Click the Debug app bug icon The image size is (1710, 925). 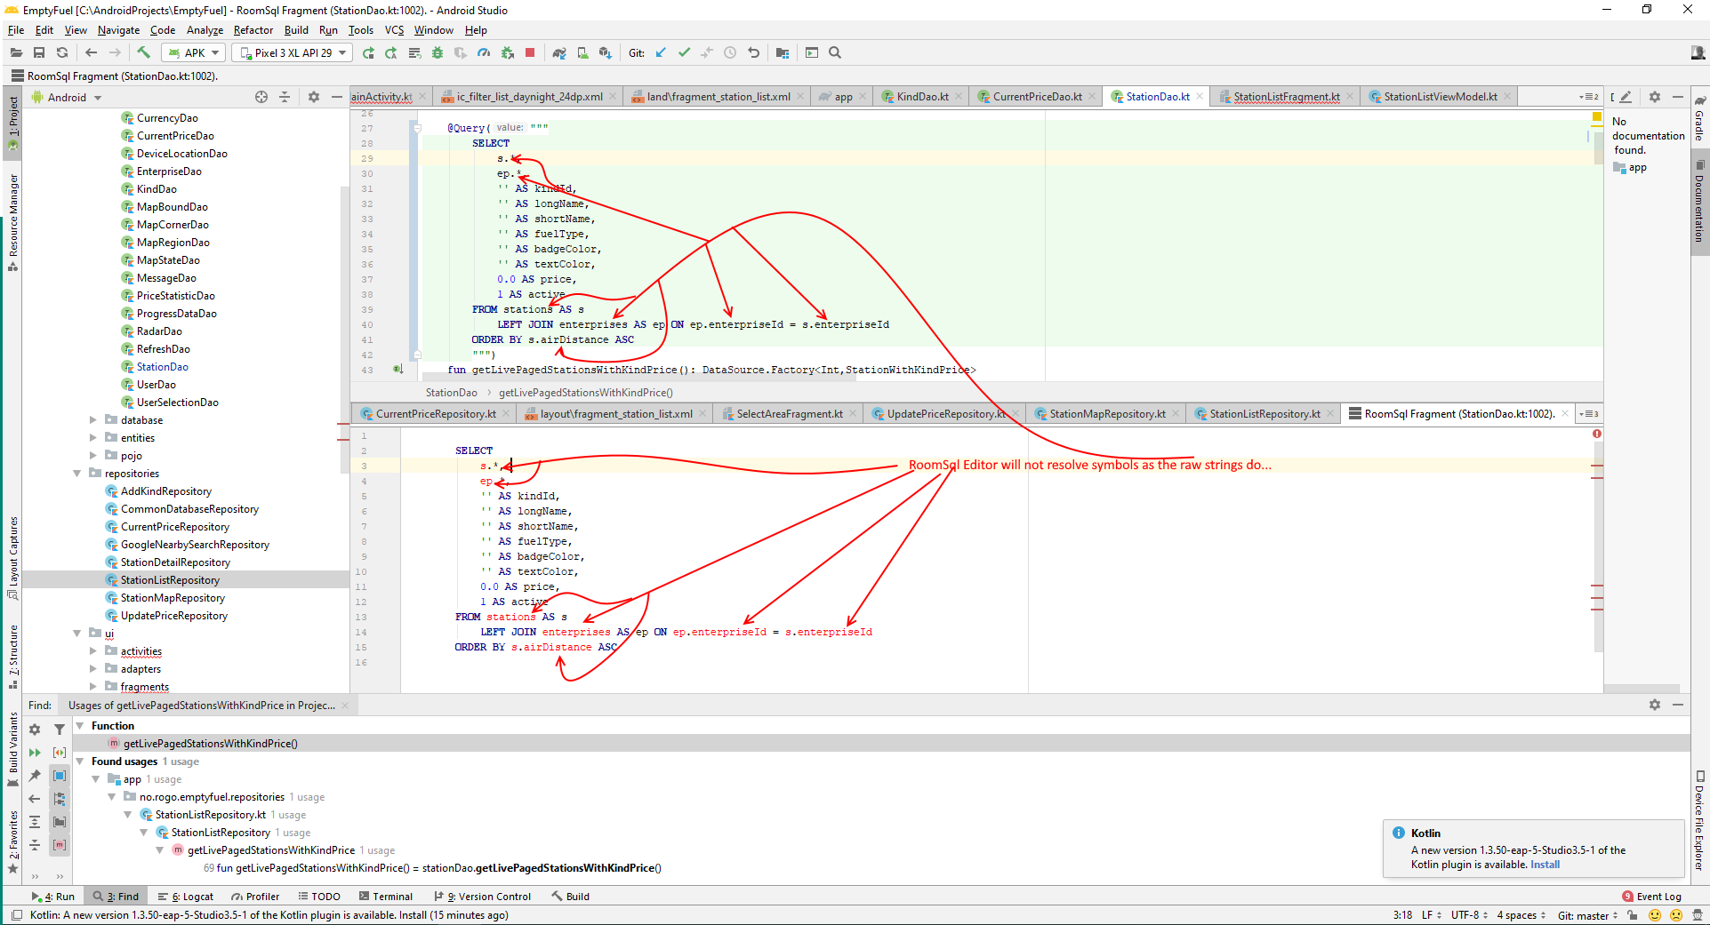tap(437, 53)
